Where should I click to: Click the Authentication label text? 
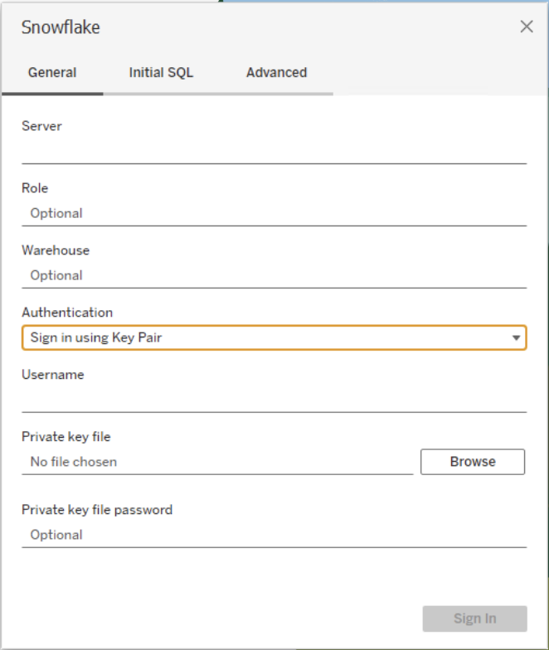(66, 313)
